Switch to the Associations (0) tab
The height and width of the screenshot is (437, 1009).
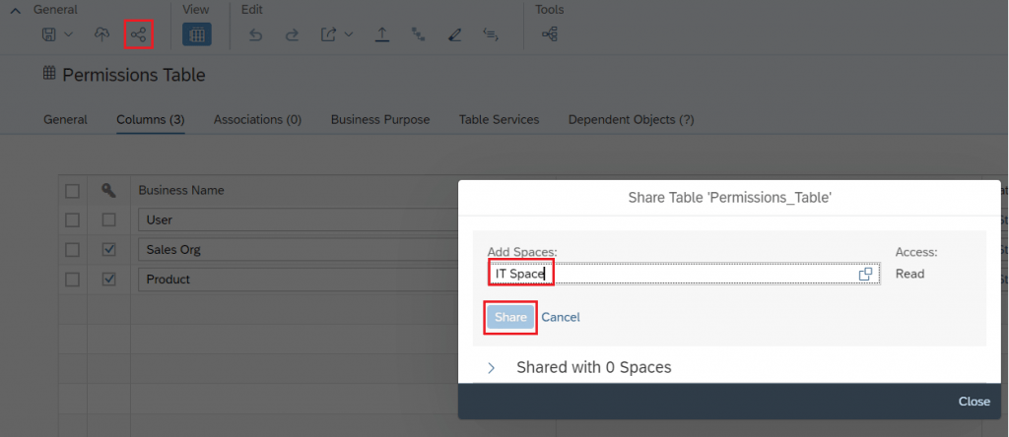[x=257, y=119]
